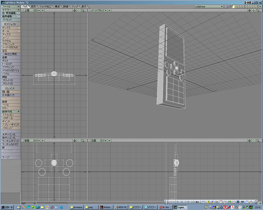This screenshot has width=263, height=210.
Task: Click the プリセット button
Action: 11,20
